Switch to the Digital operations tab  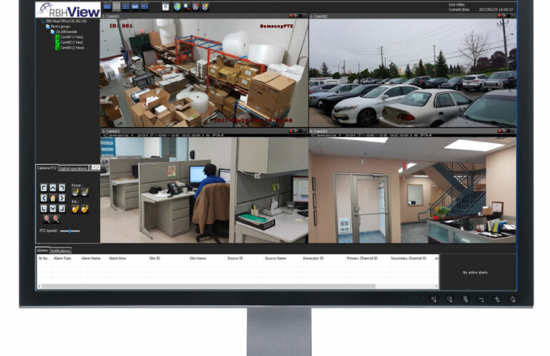73,168
